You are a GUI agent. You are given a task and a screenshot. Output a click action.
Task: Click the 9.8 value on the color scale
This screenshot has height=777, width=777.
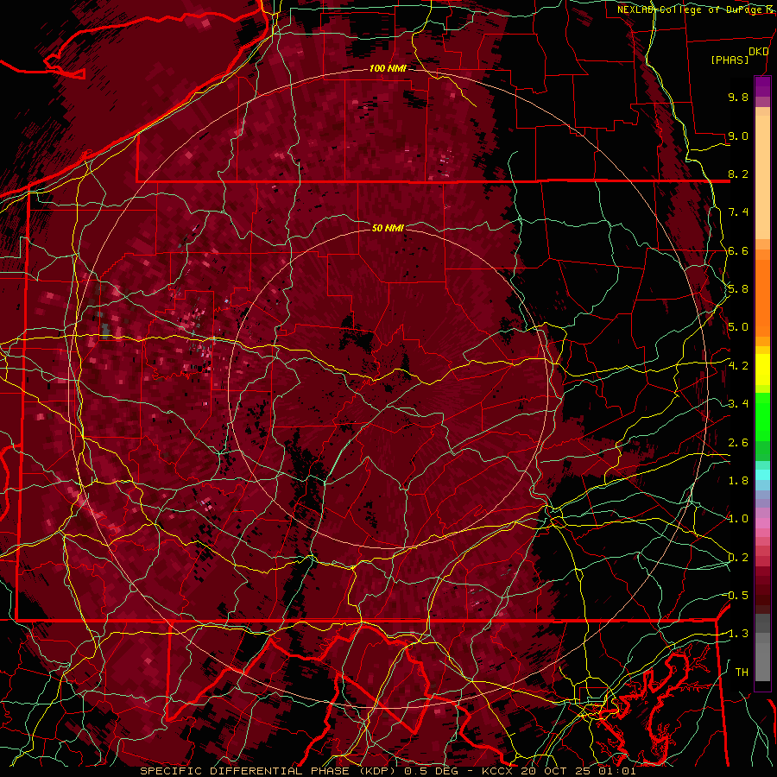click(x=738, y=97)
